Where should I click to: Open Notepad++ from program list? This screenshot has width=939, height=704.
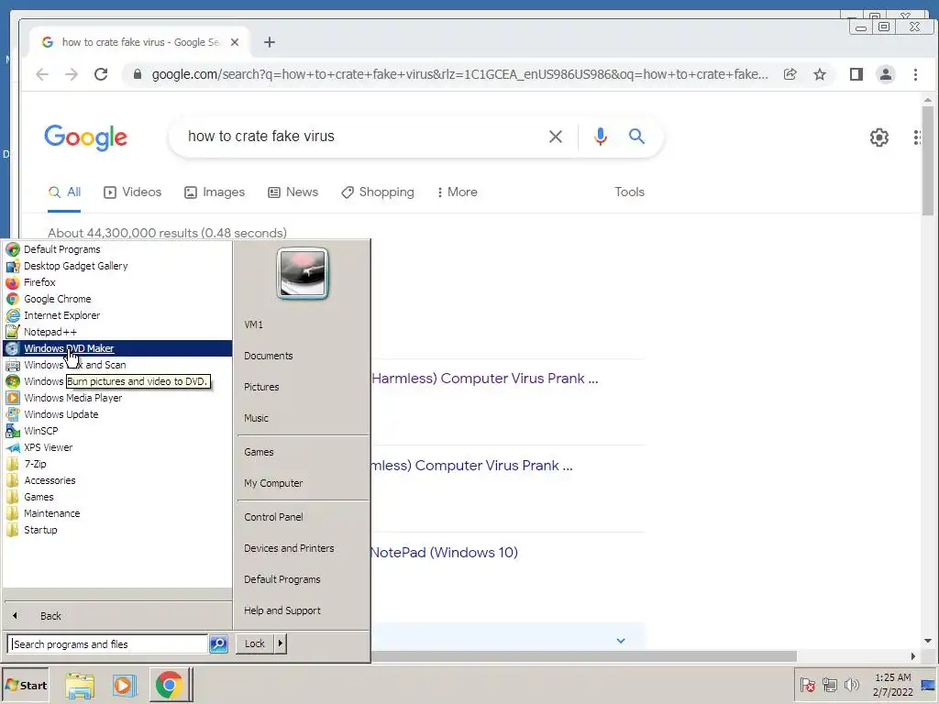click(50, 332)
